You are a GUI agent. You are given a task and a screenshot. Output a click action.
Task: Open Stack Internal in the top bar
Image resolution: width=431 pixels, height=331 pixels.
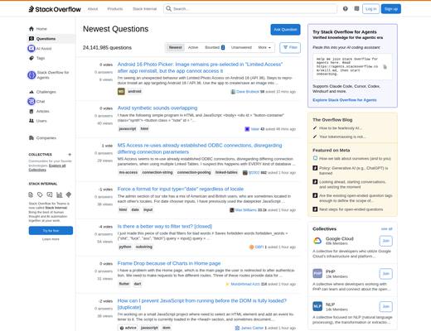pyautogui.click(x=144, y=9)
